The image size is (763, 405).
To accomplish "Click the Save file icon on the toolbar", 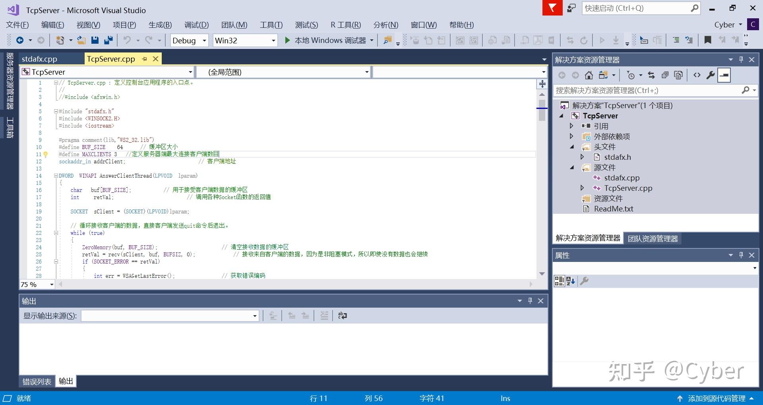I will [x=95, y=40].
